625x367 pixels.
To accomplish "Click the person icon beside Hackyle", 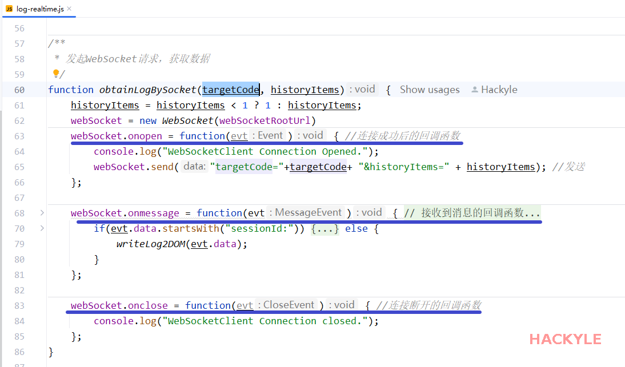I will [474, 90].
